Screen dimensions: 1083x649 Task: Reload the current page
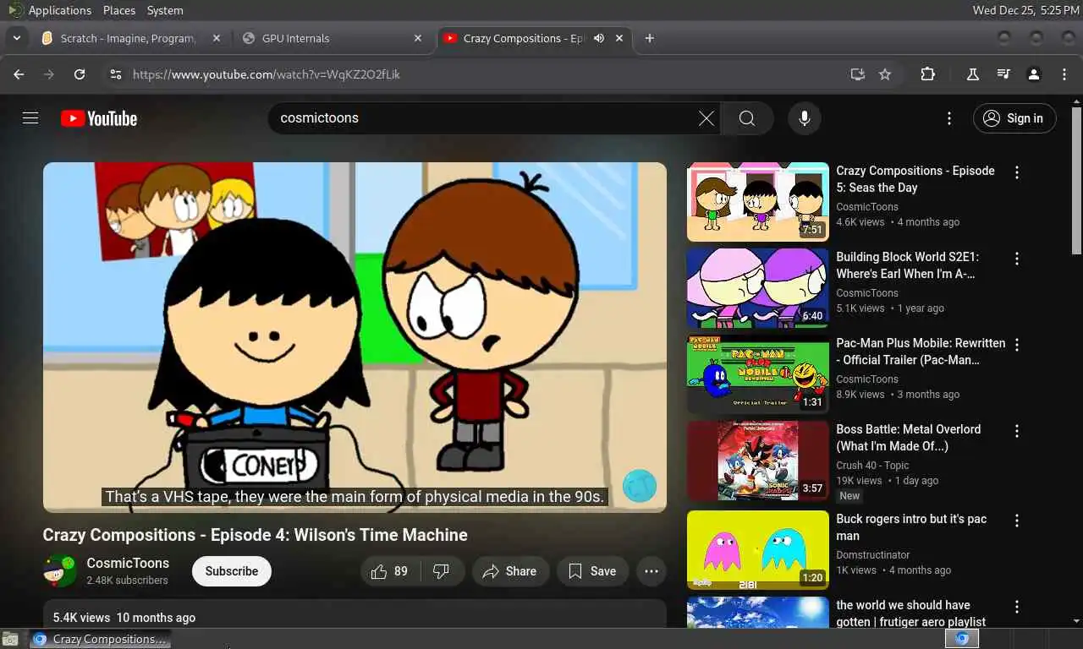pyautogui.click(x=80, y=74)
